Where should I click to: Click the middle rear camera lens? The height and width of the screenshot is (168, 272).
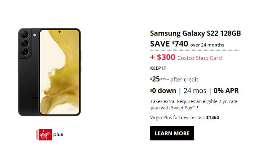point(25,43)
